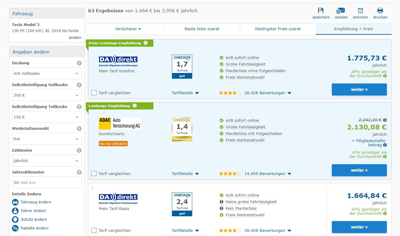
Task: Click info icon next to Mitgliedschaftsbeitrag
Action: coord(385,145)
